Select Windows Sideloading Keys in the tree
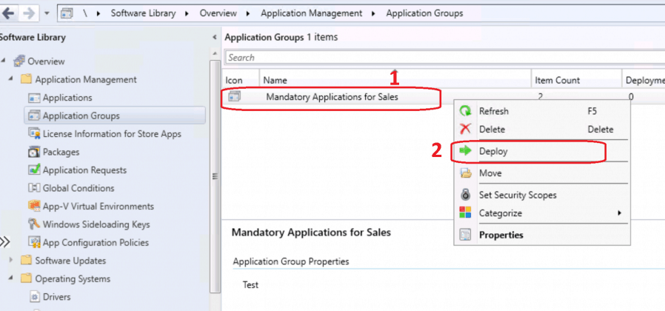Image resolution: width=665 pixels, height=311 pixels. click(96, 224)
